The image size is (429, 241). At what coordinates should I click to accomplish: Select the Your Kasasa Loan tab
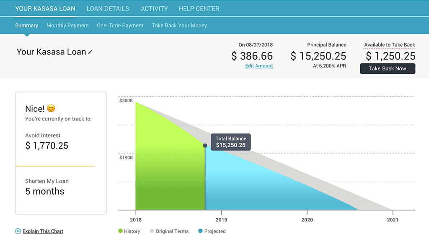45,8
